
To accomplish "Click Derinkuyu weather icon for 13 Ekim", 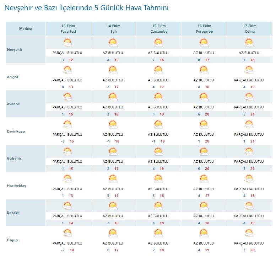I will (67, 124).
